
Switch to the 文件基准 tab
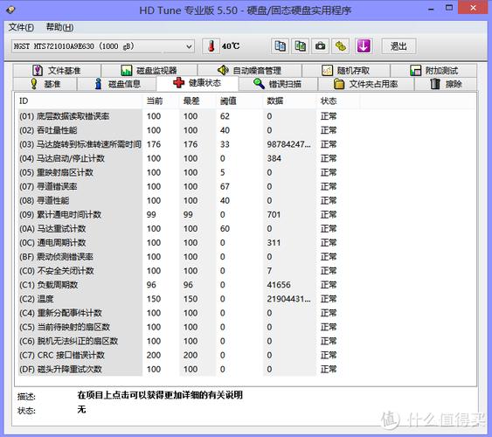point(57,70)
